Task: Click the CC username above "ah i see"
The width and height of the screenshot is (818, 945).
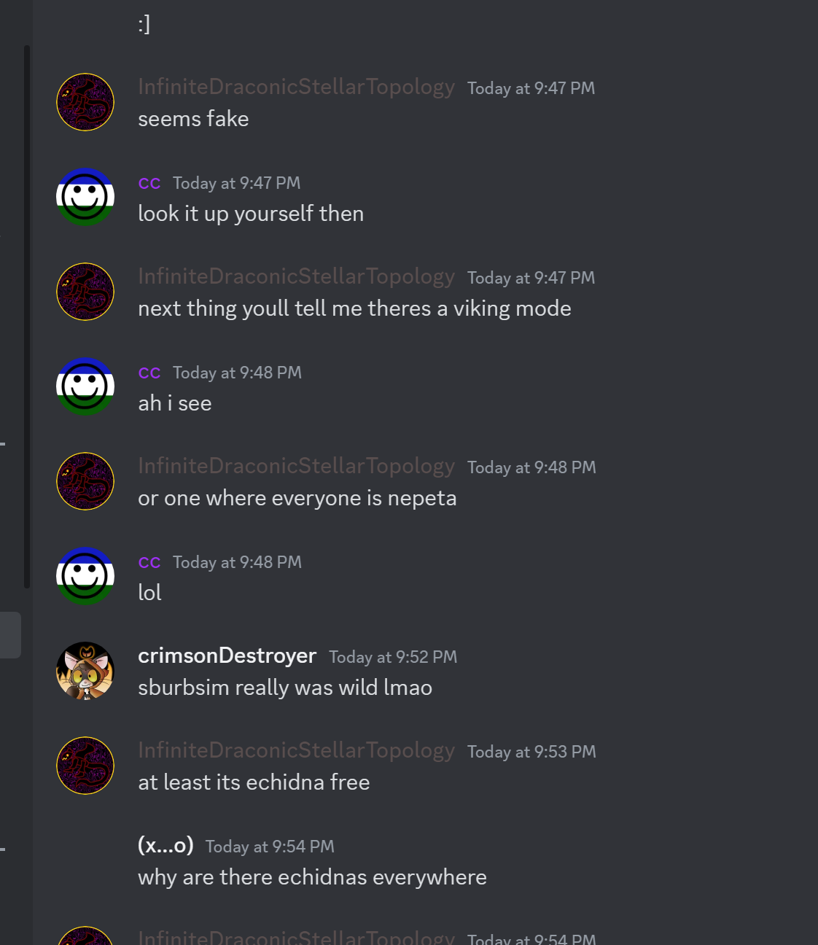Action: click(149, 373)
